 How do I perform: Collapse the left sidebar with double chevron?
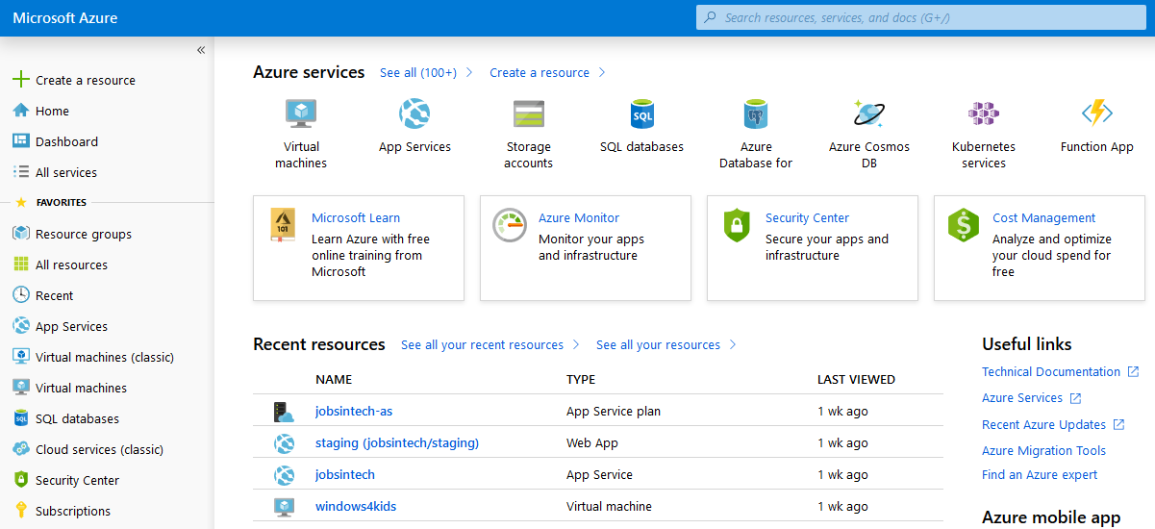[x=201, y=50]
